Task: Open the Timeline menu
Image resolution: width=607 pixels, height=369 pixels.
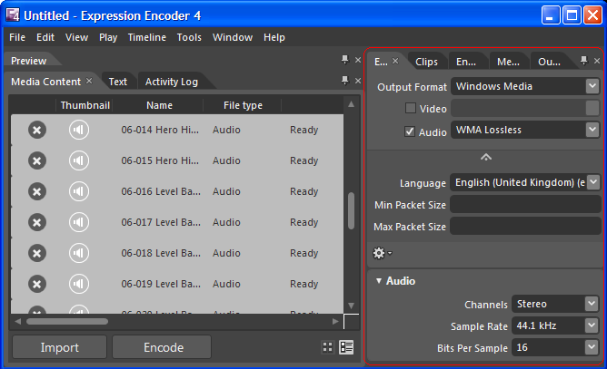Action: (146, 38)
